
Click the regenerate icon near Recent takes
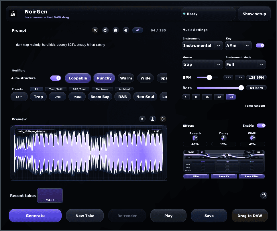264,196
